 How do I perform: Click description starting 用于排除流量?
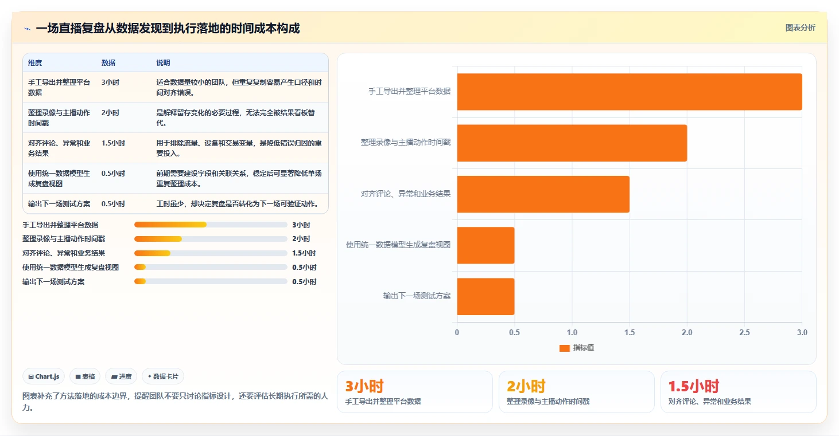239,148
